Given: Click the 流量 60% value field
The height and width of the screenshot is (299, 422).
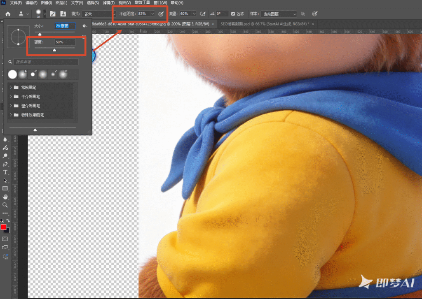Looking at the screenshot, I should click(x=185, y=14).
